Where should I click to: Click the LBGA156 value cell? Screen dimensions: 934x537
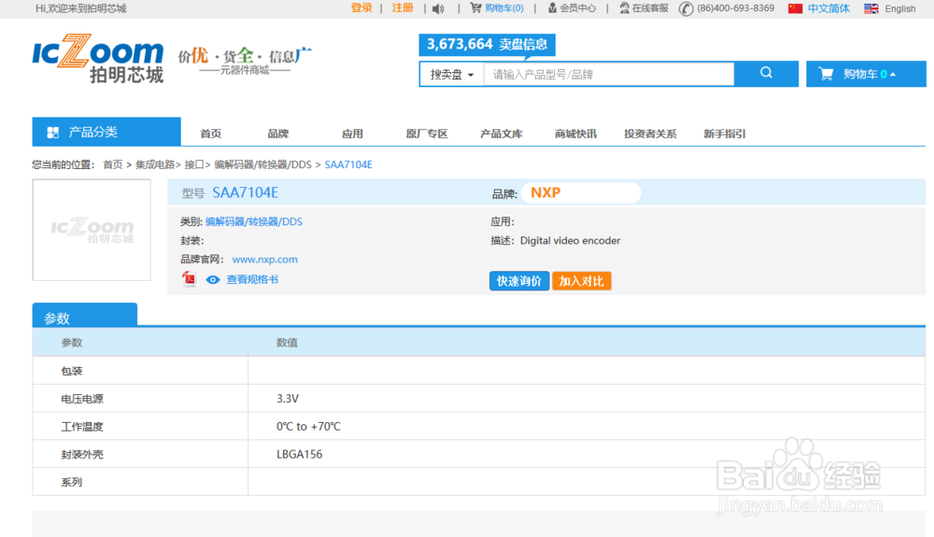point(299,454)
